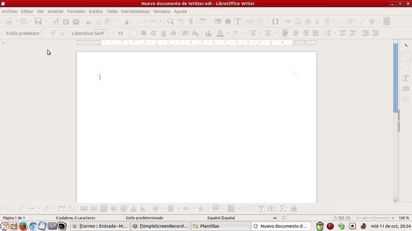Open the Herramientas menu

135,11
